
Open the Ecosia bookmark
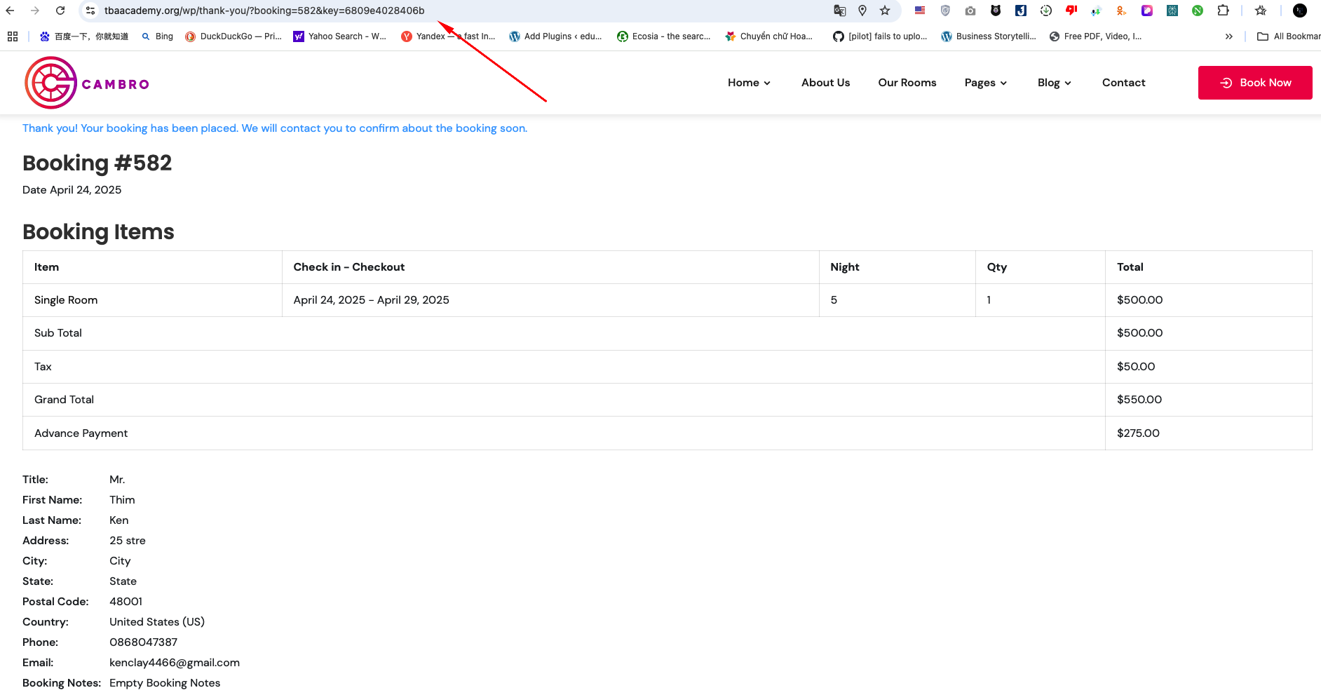663,36
